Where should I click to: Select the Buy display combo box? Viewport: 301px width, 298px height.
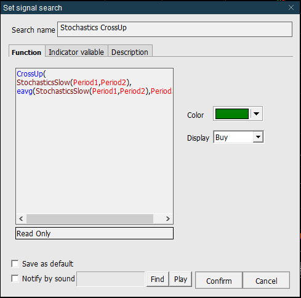(x=238, y=137)
